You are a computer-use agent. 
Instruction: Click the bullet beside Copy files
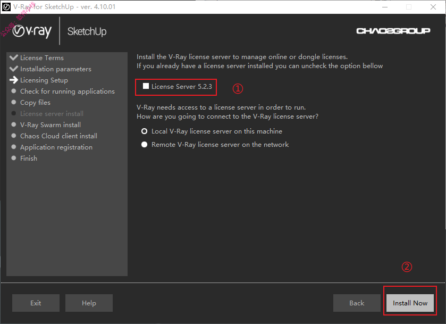click(x=14, y=102)
